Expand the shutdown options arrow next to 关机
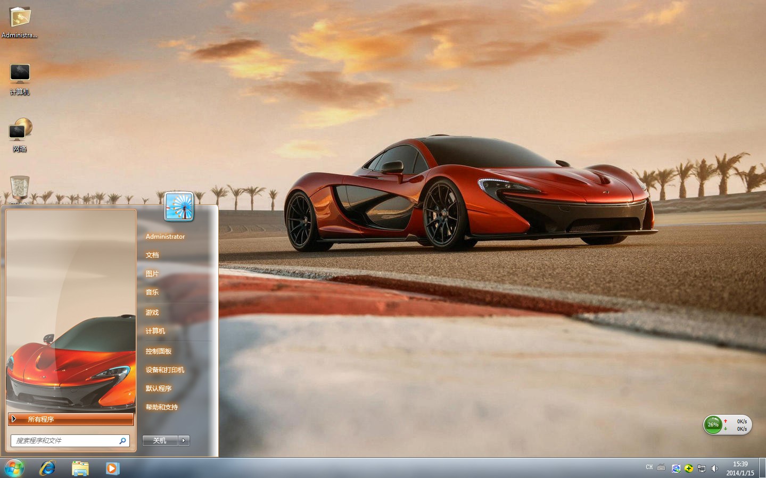Image resolution: width=766 pixels, height=478 pixels. pos(184,440)
